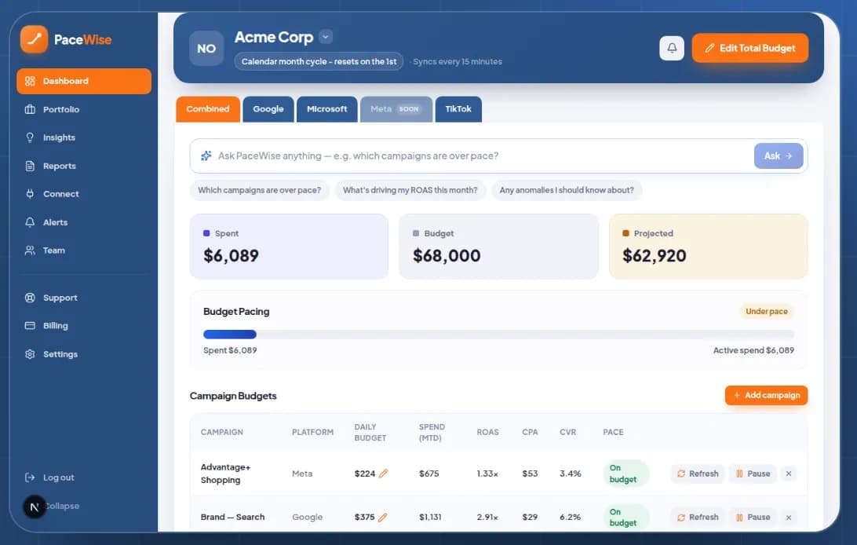Open the notifications bell in header

[672, 48]
